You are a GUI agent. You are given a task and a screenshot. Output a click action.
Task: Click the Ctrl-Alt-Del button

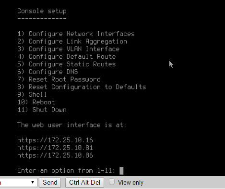[x=84, y=182]
